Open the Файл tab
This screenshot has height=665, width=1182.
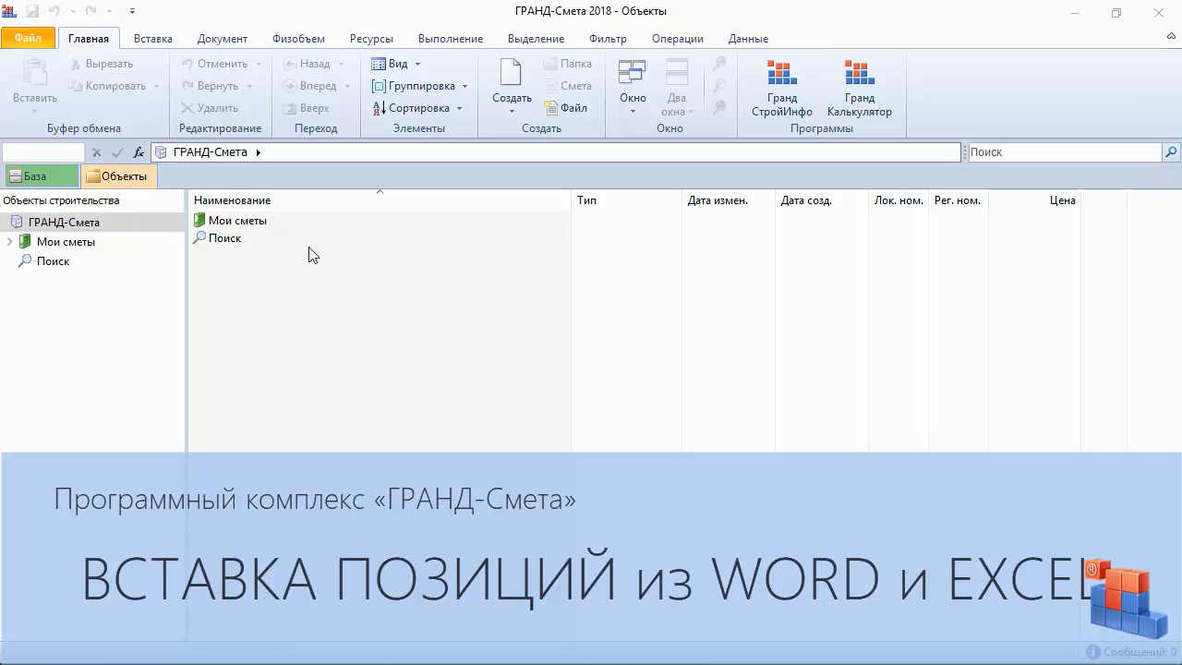(28, 38)
